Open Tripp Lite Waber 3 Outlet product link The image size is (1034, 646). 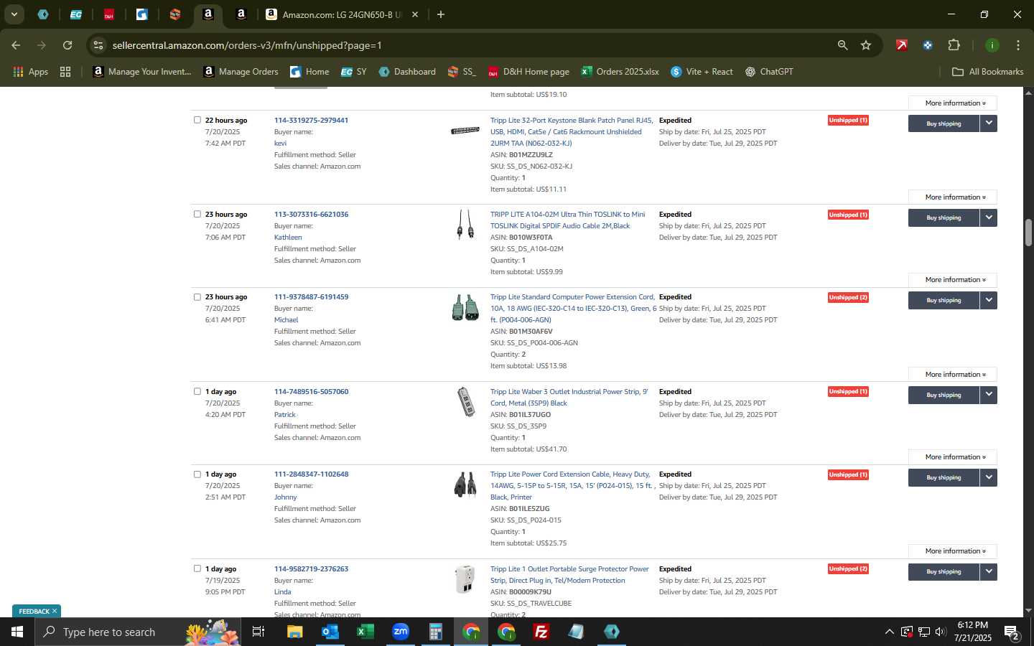coord(569,397)
